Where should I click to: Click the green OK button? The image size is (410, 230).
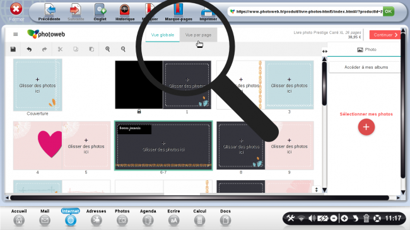(x=389, y=11)
